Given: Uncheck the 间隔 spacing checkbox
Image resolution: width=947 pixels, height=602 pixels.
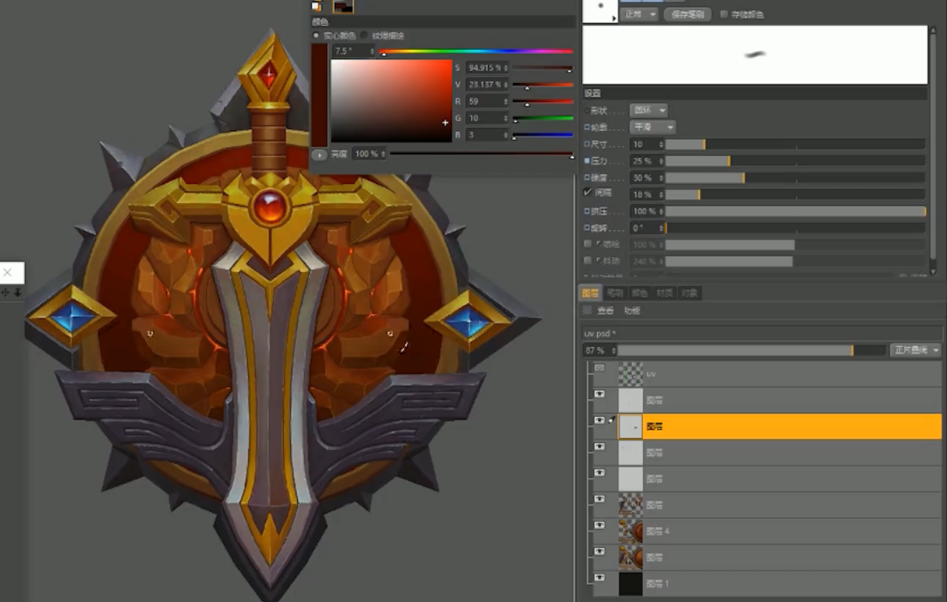Looking at the screenshot, I should (587, 193).
